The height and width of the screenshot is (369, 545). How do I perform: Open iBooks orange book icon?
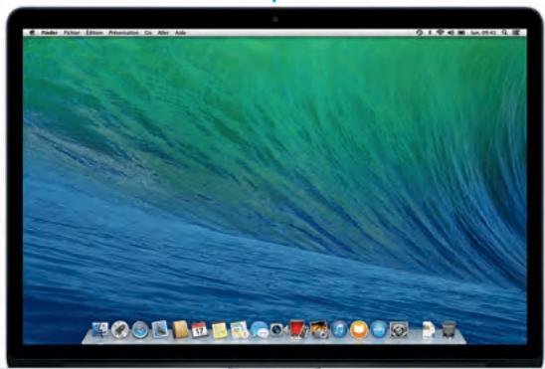coord(359,329)
